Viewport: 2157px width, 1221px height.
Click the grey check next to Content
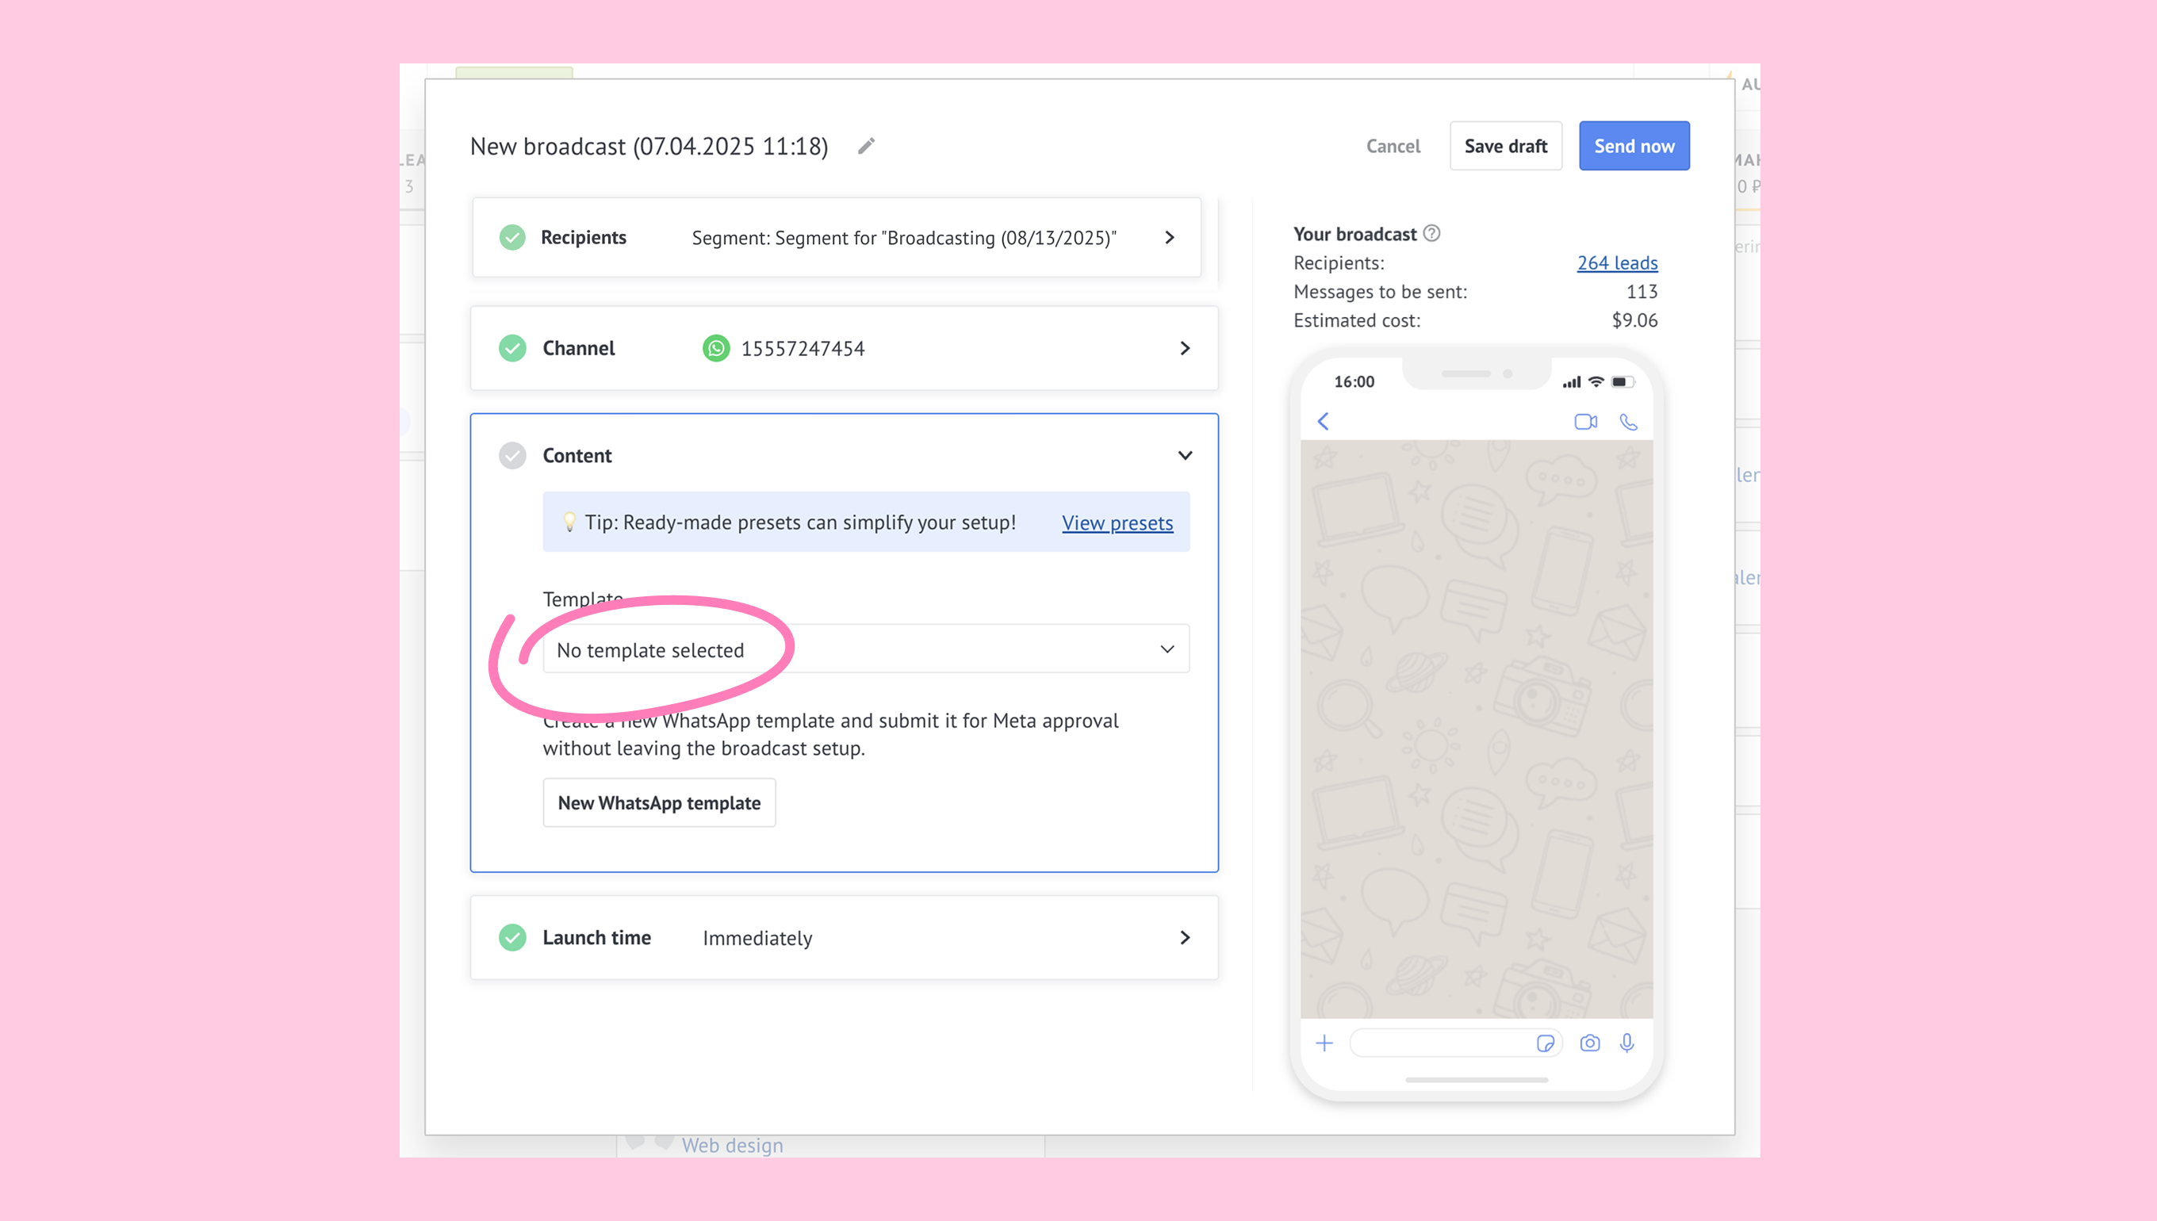pyautogui.click(x=512, y=455)
